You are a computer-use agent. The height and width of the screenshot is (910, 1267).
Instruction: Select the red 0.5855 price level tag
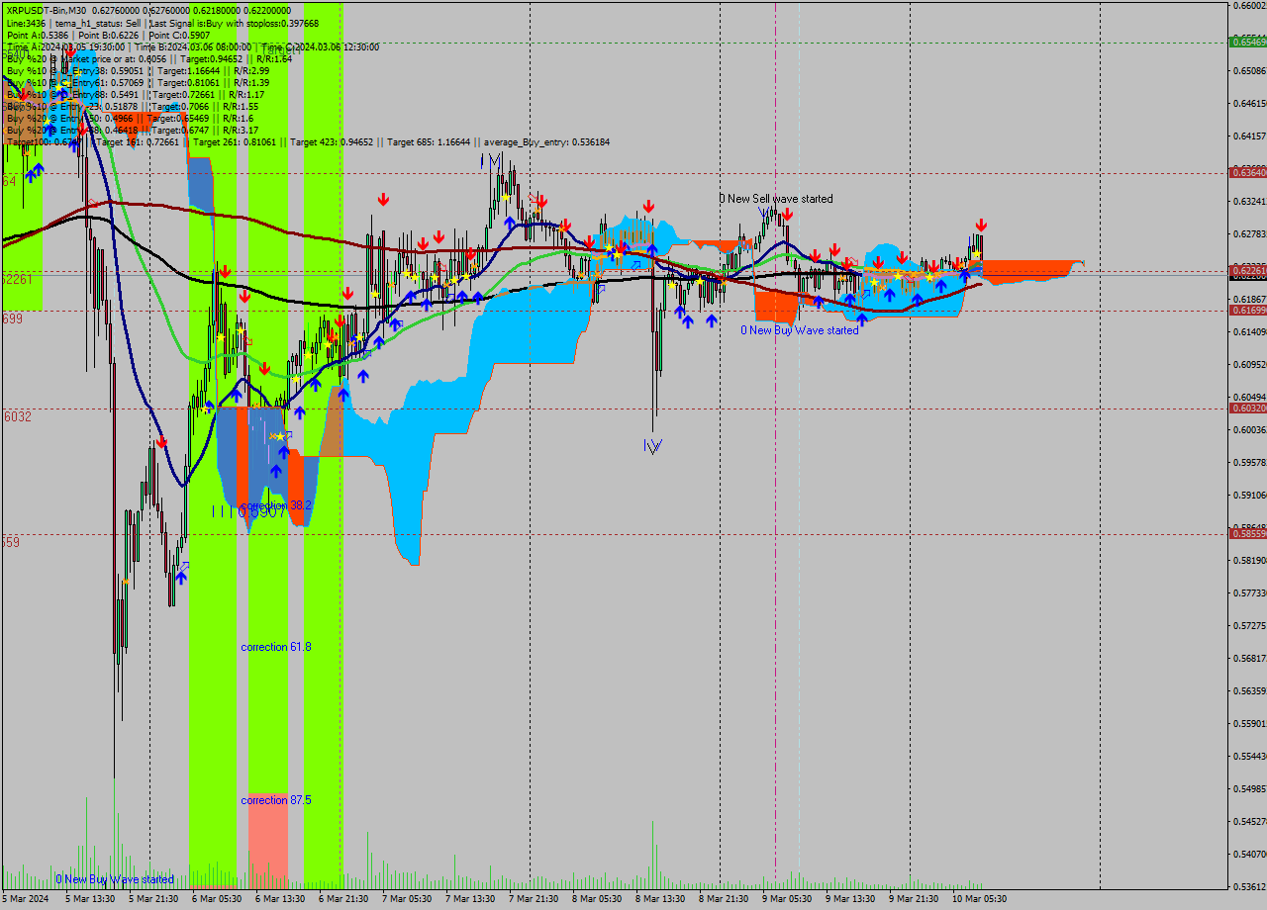point(1247,533)
